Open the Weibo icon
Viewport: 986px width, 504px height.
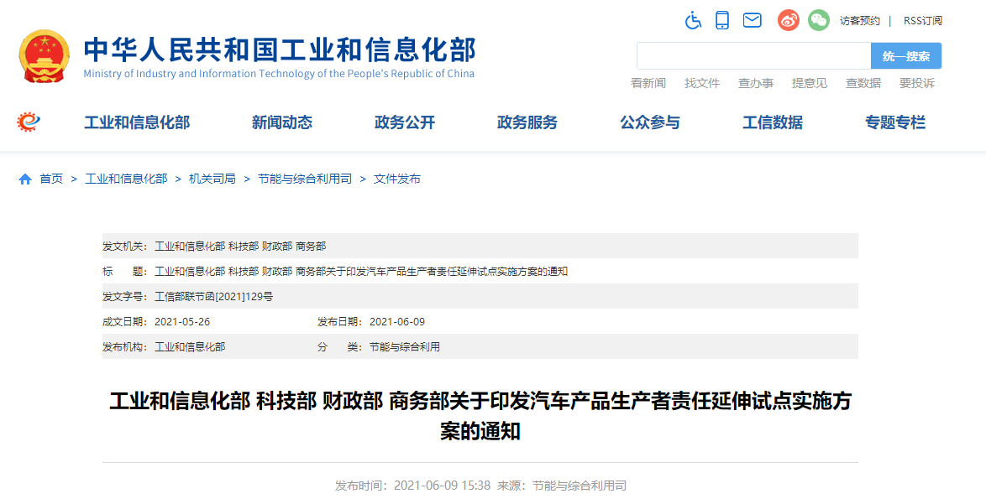[788, 20]
